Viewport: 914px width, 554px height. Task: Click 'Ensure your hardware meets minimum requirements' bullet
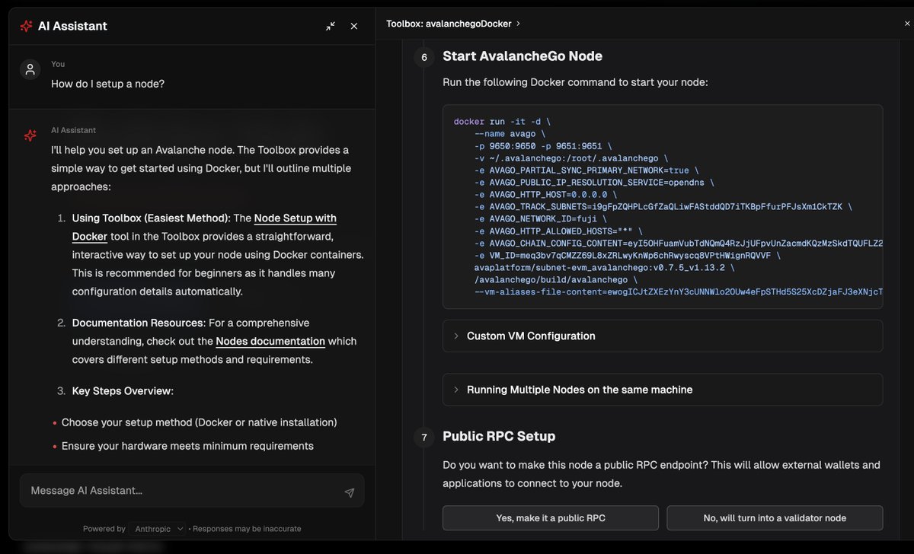pyautogui.click(x=187, y=446)
